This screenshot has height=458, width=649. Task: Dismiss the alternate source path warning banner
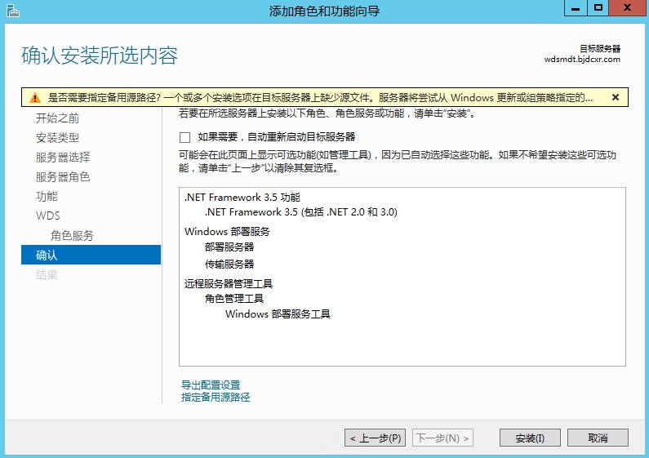(616, 97)
